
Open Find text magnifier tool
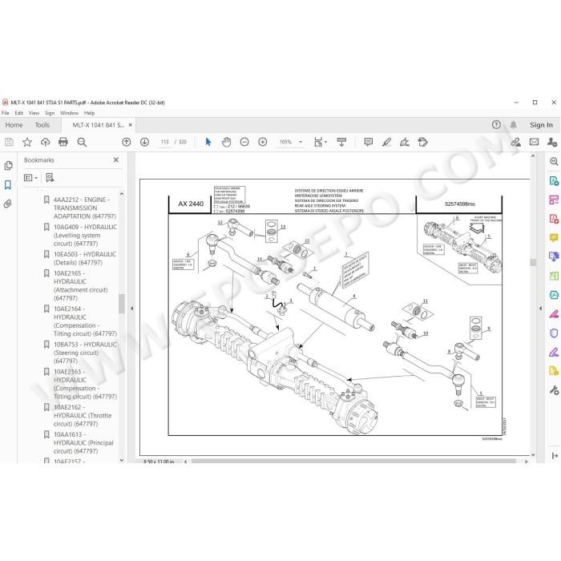pos(82,142)
